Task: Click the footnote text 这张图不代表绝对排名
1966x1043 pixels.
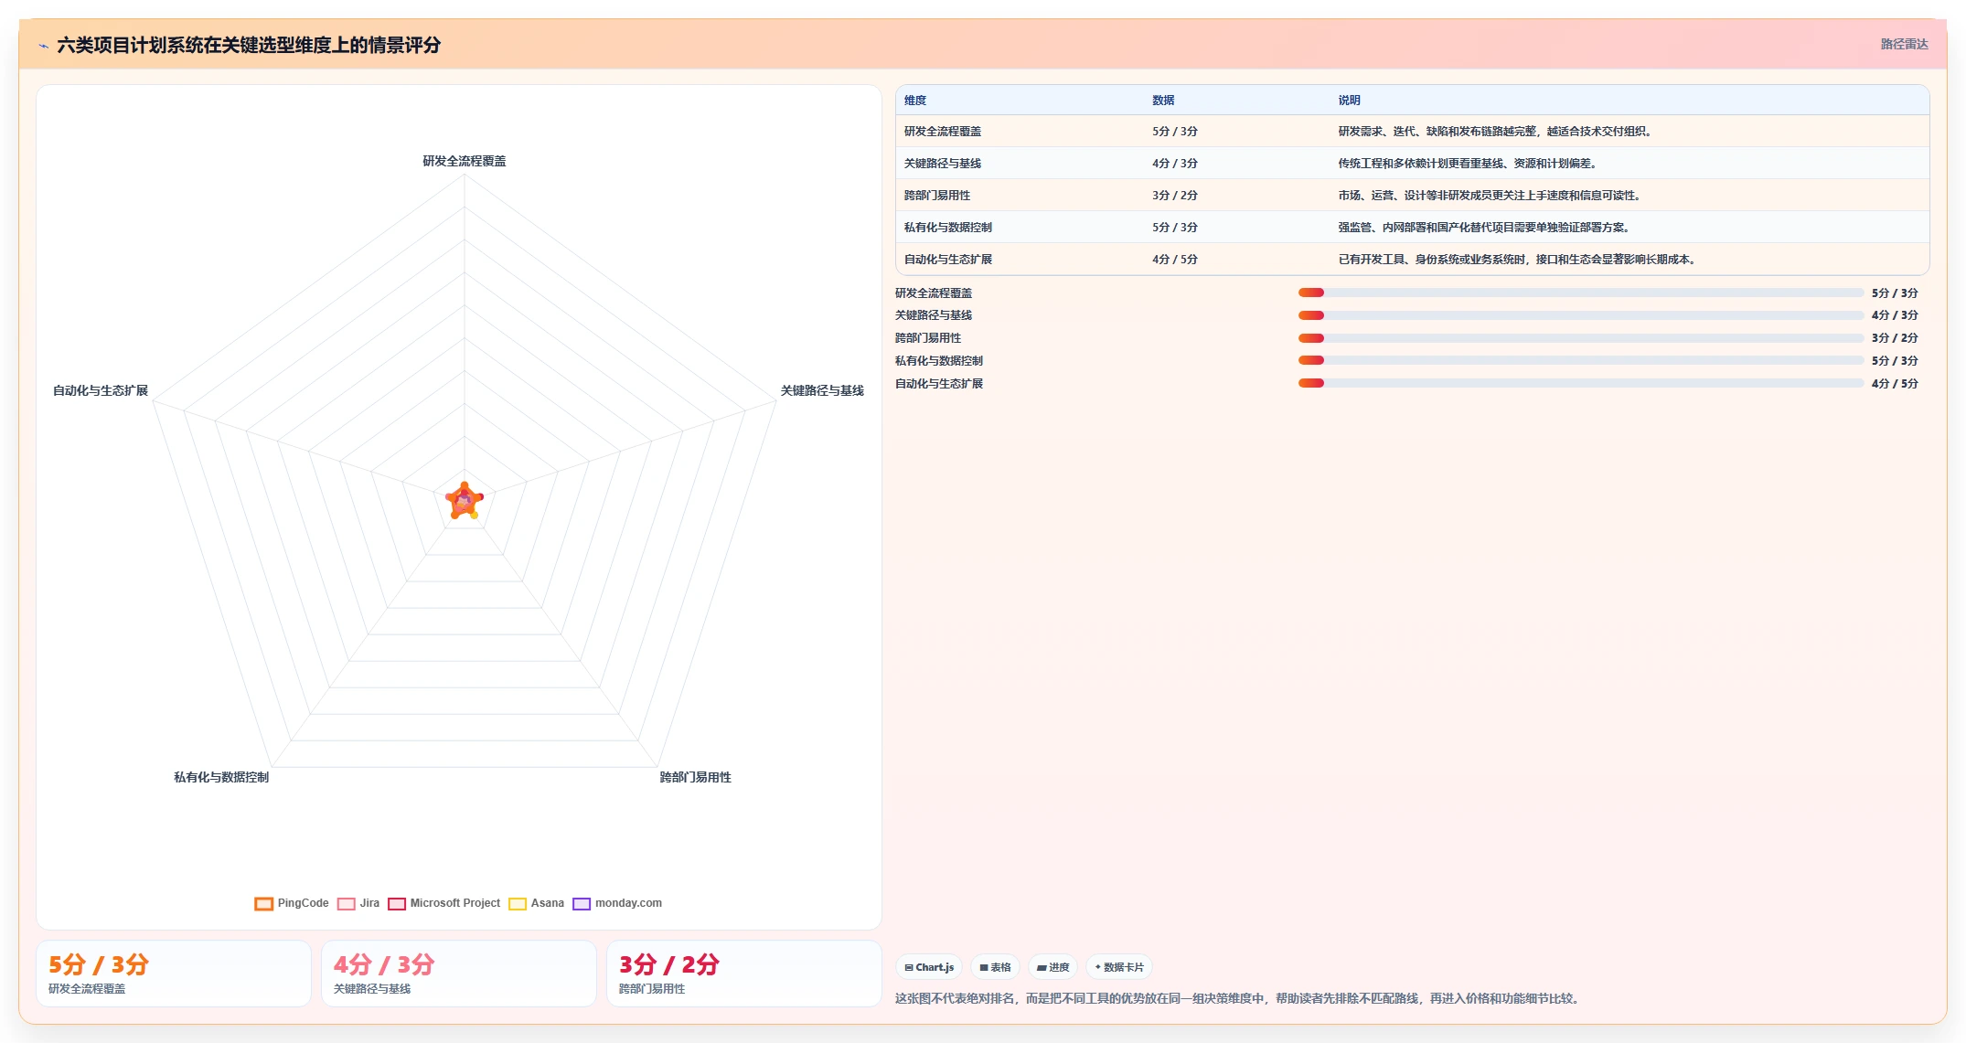Action: tap(1239, 998)
